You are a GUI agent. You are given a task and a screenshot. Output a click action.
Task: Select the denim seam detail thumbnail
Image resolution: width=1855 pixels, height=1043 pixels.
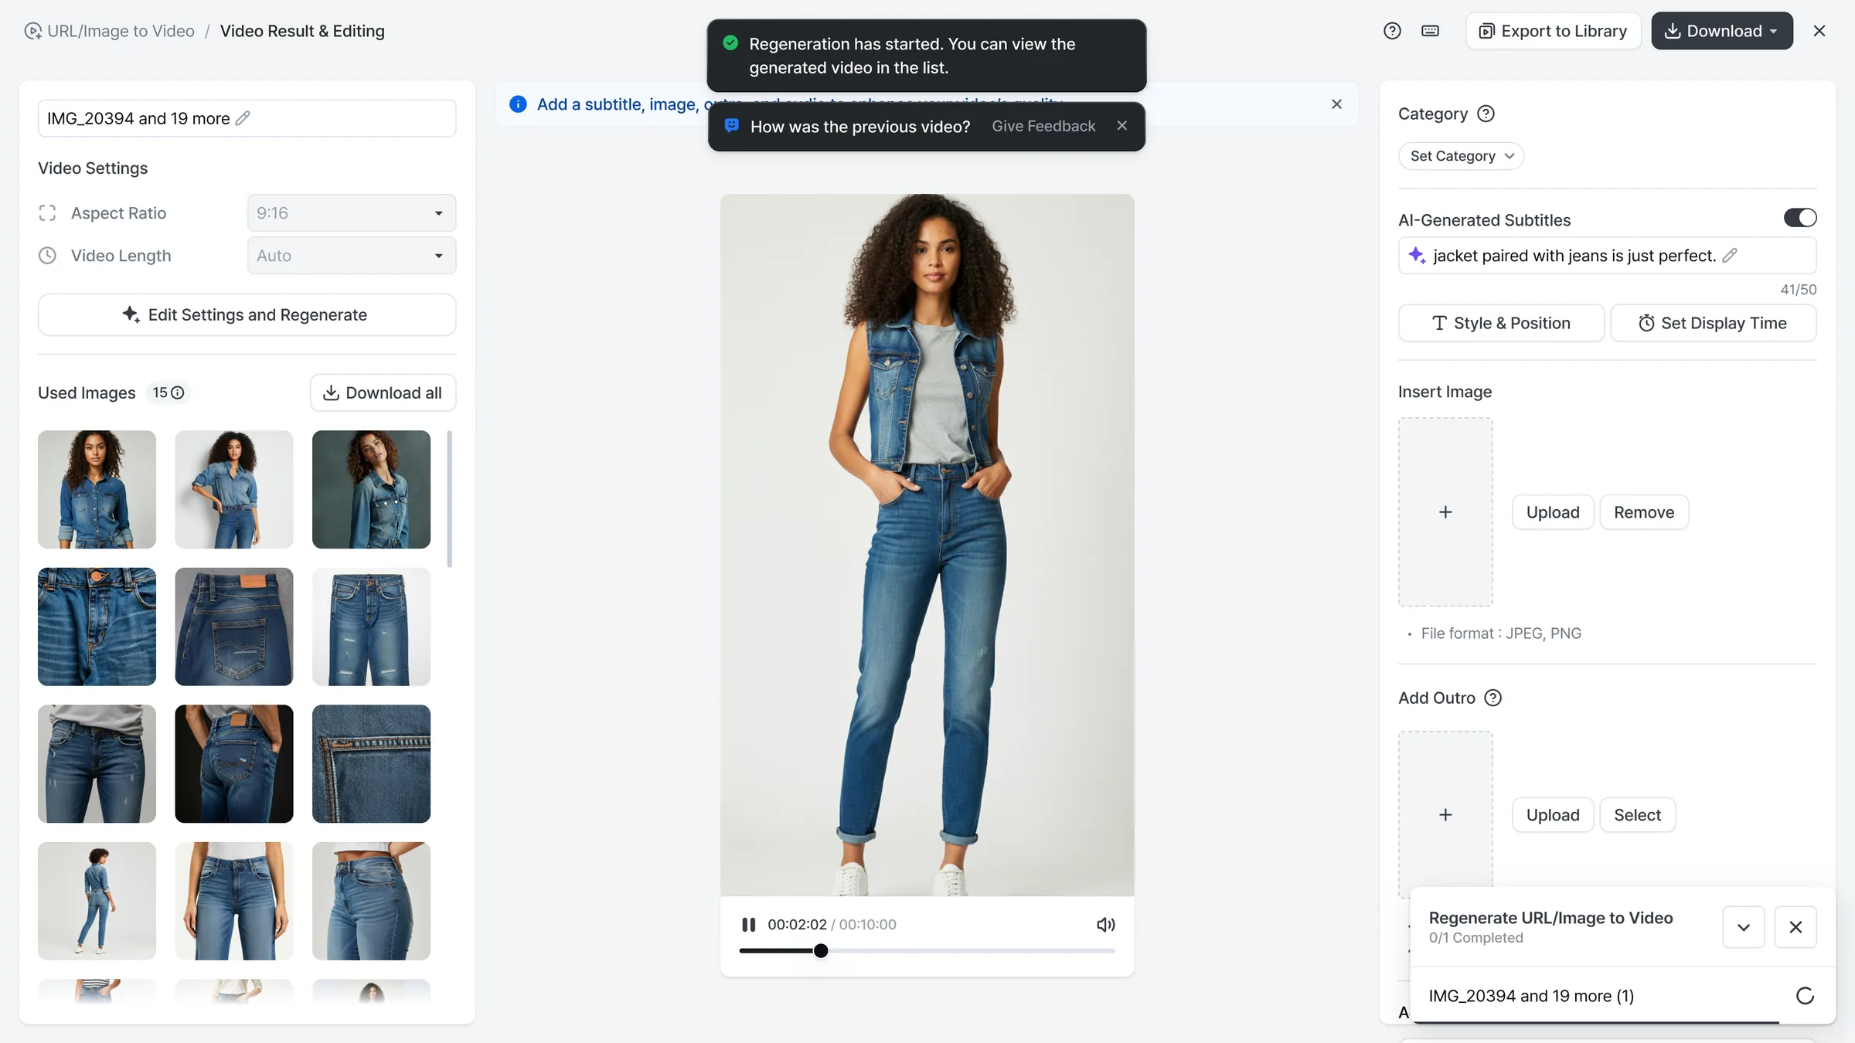[x=371, y=763]
